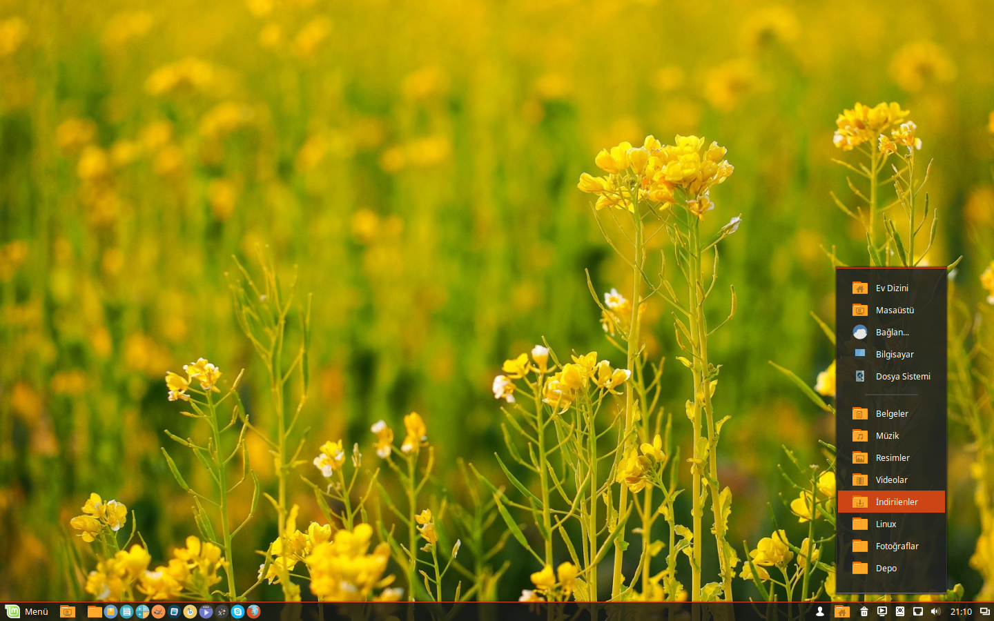
Task: Click the show desktop folder icon in panel
Action: 68,611
